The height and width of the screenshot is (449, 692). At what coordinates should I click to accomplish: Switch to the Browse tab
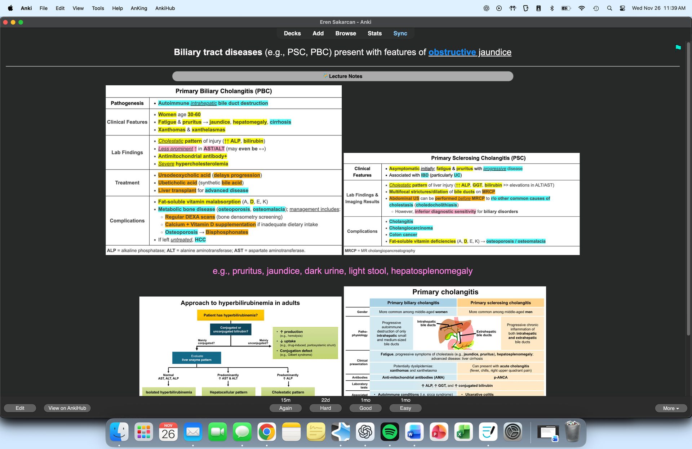[345, 33]
